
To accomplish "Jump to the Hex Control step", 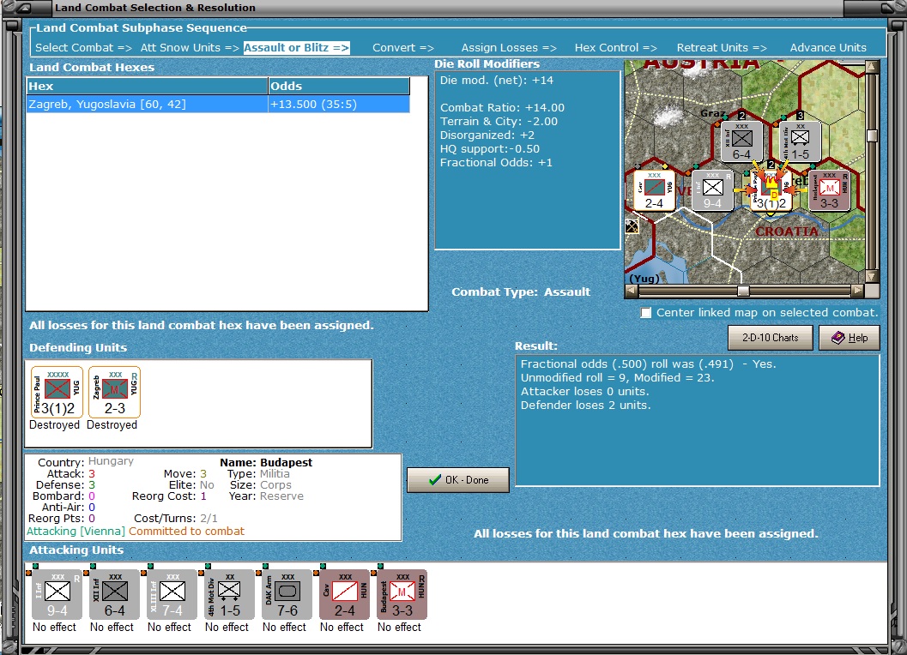I will click(x=618, y=47).
